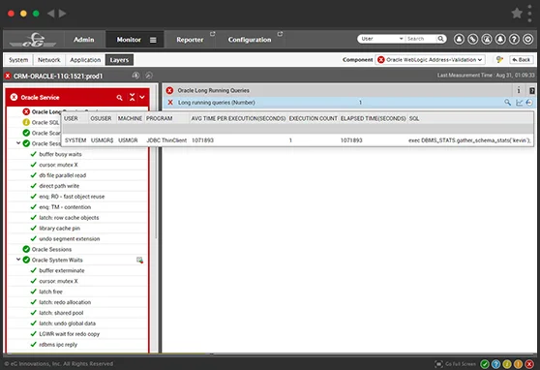540x370 pixels.
Task: Select the Layers tab
Action: 119,60
